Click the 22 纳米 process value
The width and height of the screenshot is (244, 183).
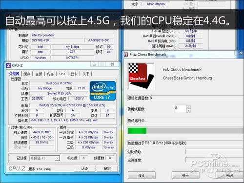click(x=38, y=99)
